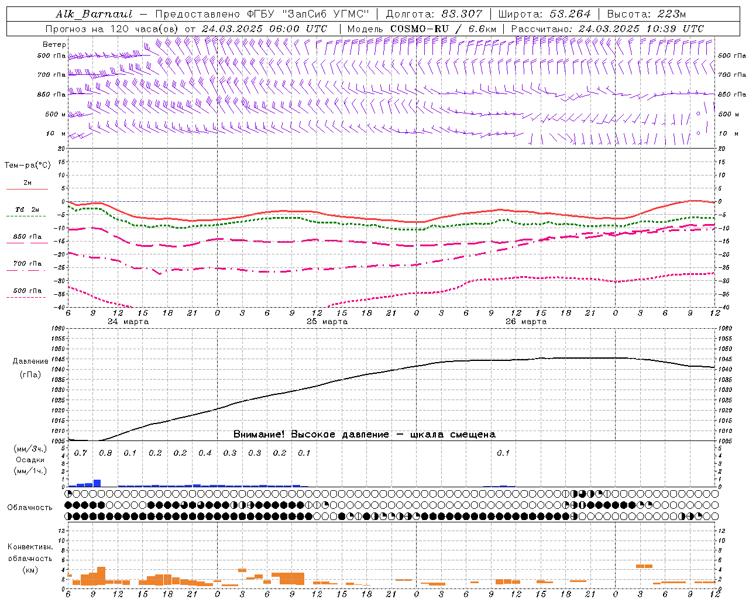The width and height of the screenshot is (749, 599).
Task: Click the 'Давление' pressure panel label
Action: point(30,362)
